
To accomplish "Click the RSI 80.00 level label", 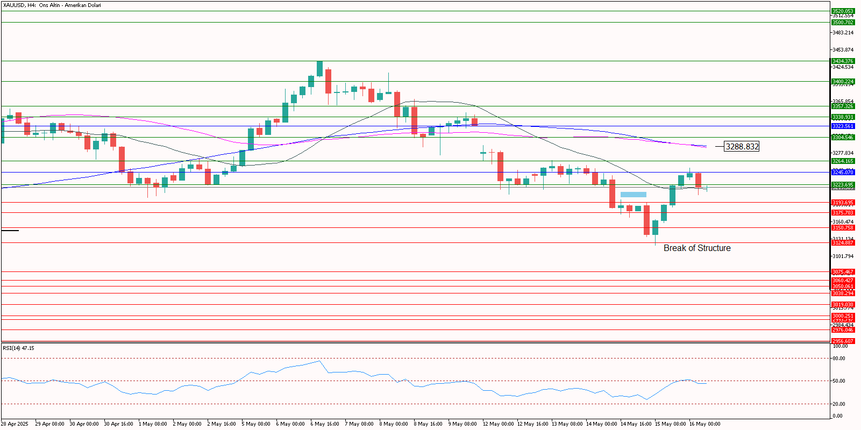I will click(838, 358).
